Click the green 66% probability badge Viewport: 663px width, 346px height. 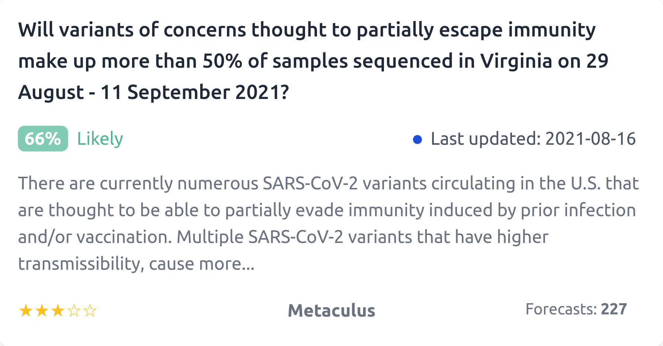[43, 139]
